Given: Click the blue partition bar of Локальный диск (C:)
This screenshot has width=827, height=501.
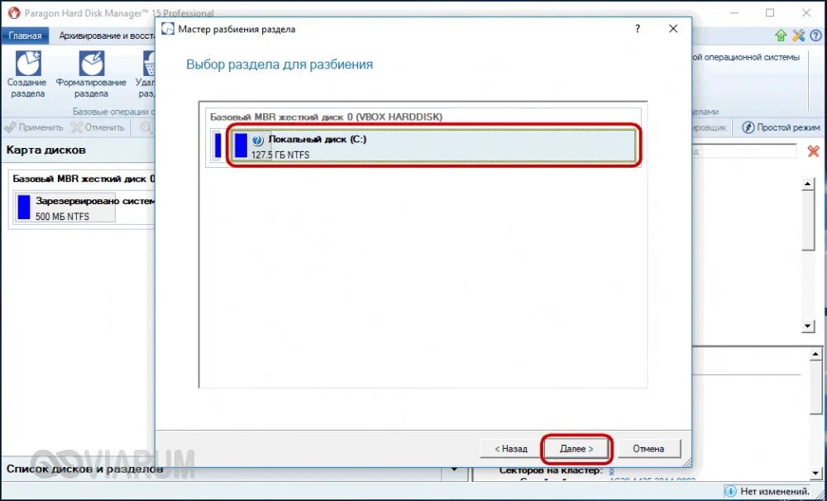Looking at the screenshot, I should click(x=241, y=145).
